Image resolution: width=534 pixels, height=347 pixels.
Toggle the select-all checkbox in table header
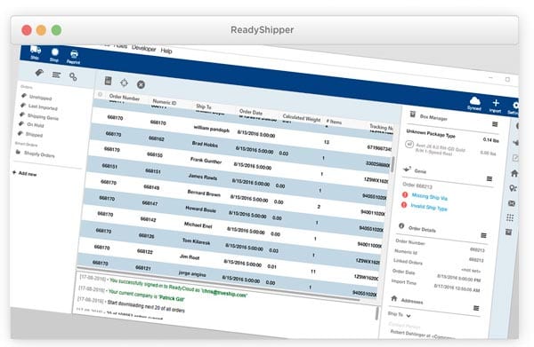100,94
